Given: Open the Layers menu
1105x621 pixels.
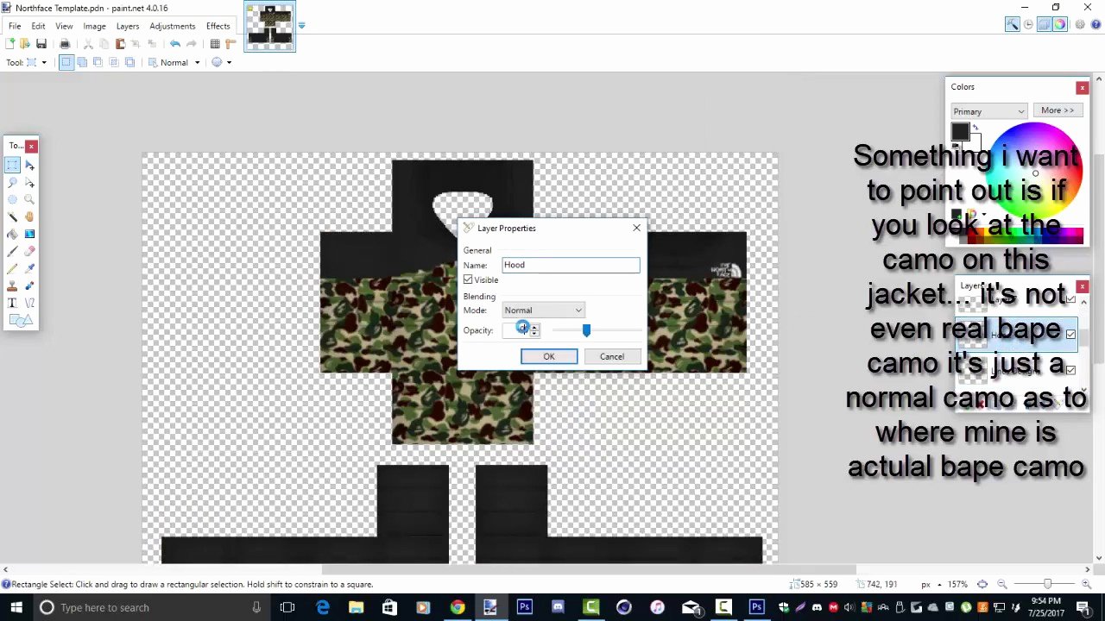Looking at the screenshot, I should (x=127, y=26).
